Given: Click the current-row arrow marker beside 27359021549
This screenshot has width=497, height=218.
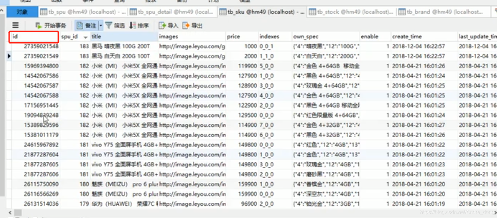Looking at the screenshot, I should pos(9,56).
